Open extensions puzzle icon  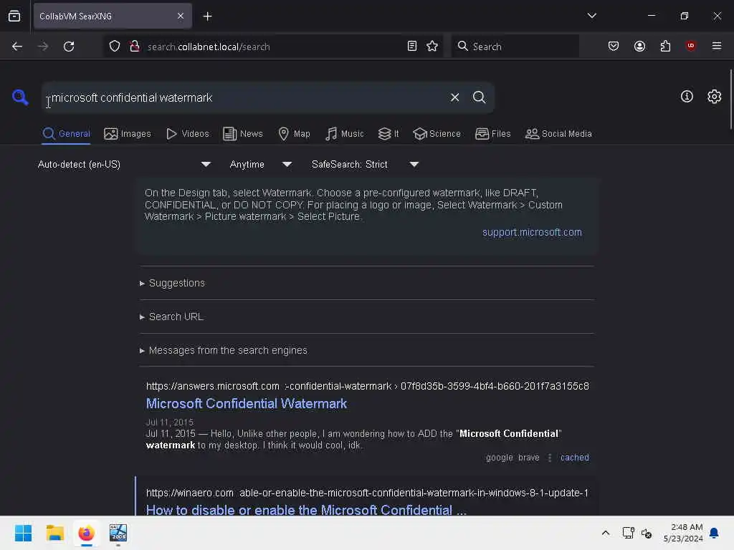pos(665,46)
